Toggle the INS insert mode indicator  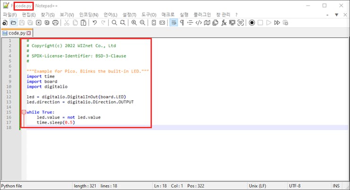336,186
